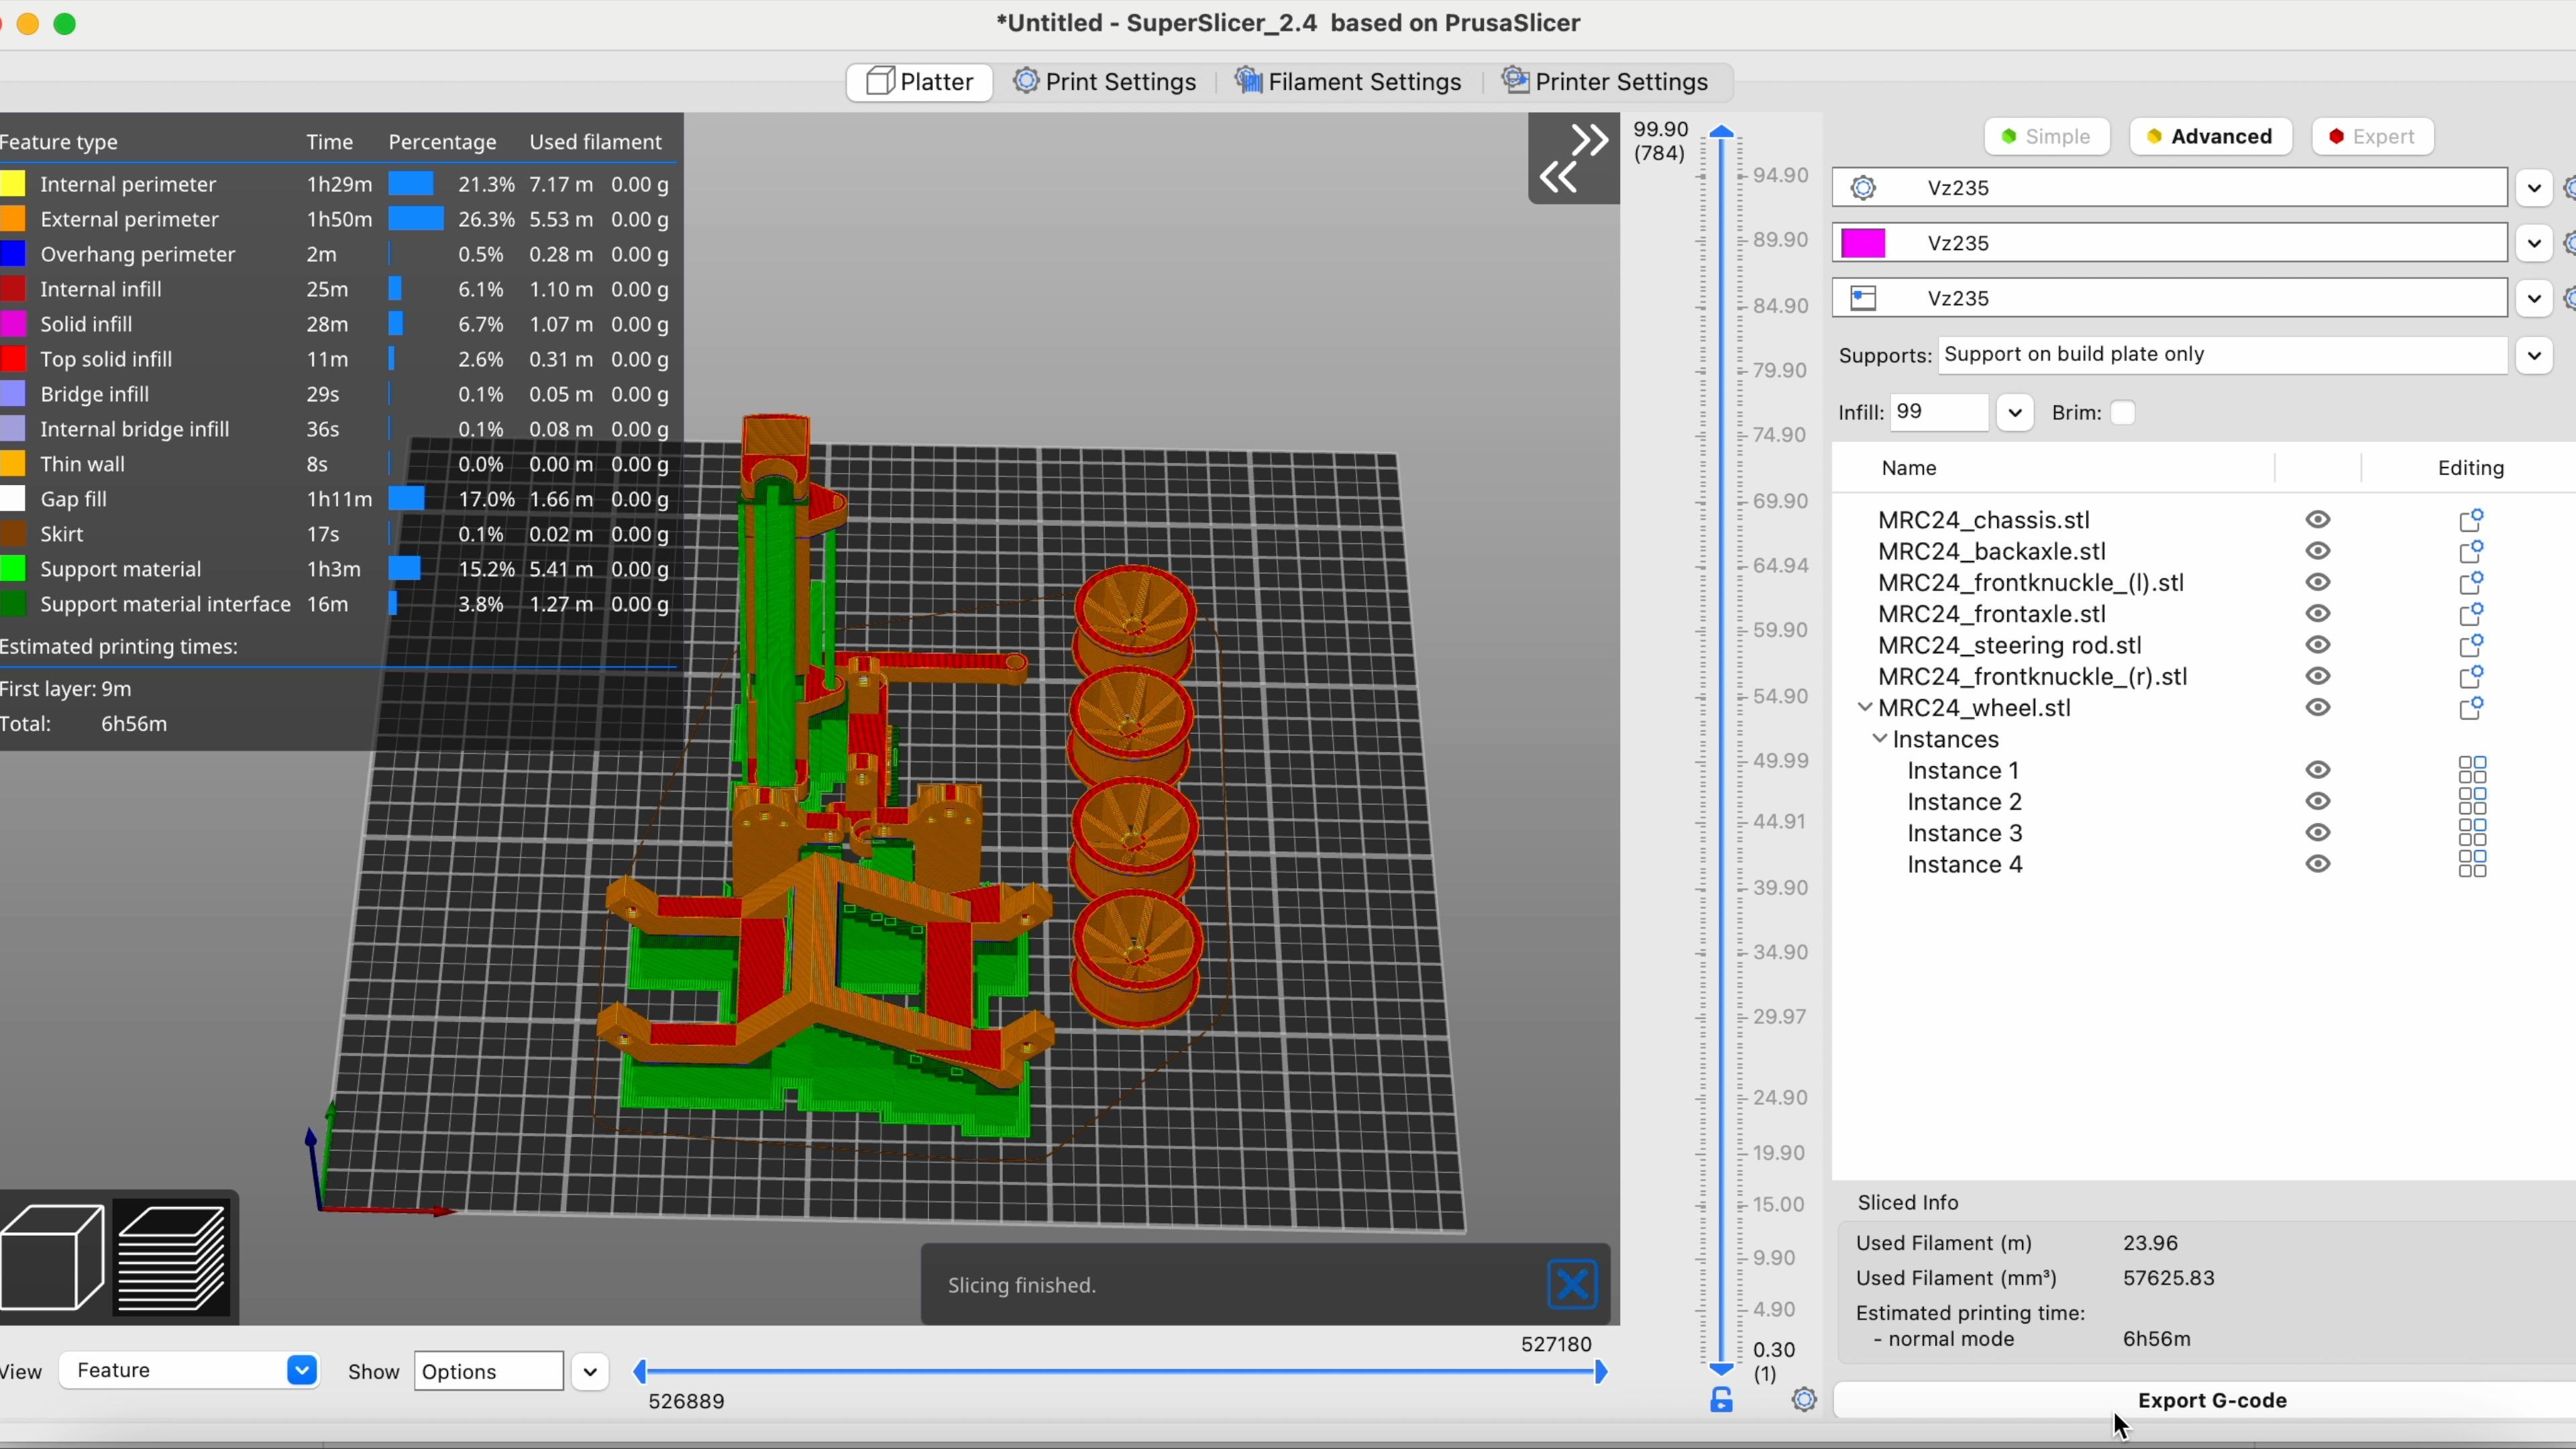Viewport: 2576px width, 1449px height.
Task: Select Instance 2 in object list
Action: (1964, 802)
